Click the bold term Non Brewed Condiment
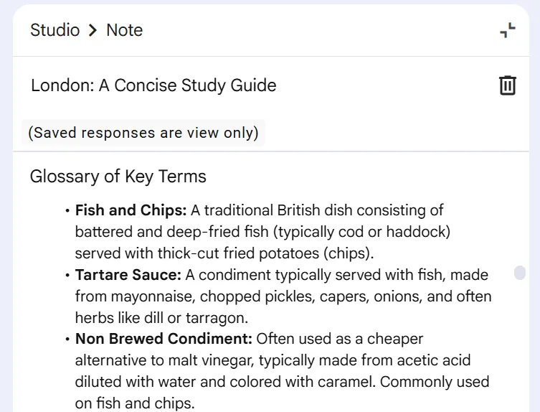 (164, 339)
